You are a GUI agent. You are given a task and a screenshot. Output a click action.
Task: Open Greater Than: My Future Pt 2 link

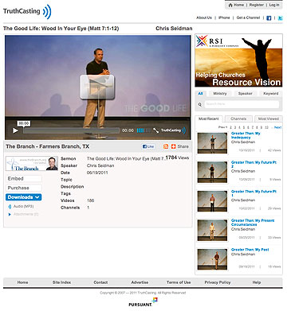[x=254, y=165]
